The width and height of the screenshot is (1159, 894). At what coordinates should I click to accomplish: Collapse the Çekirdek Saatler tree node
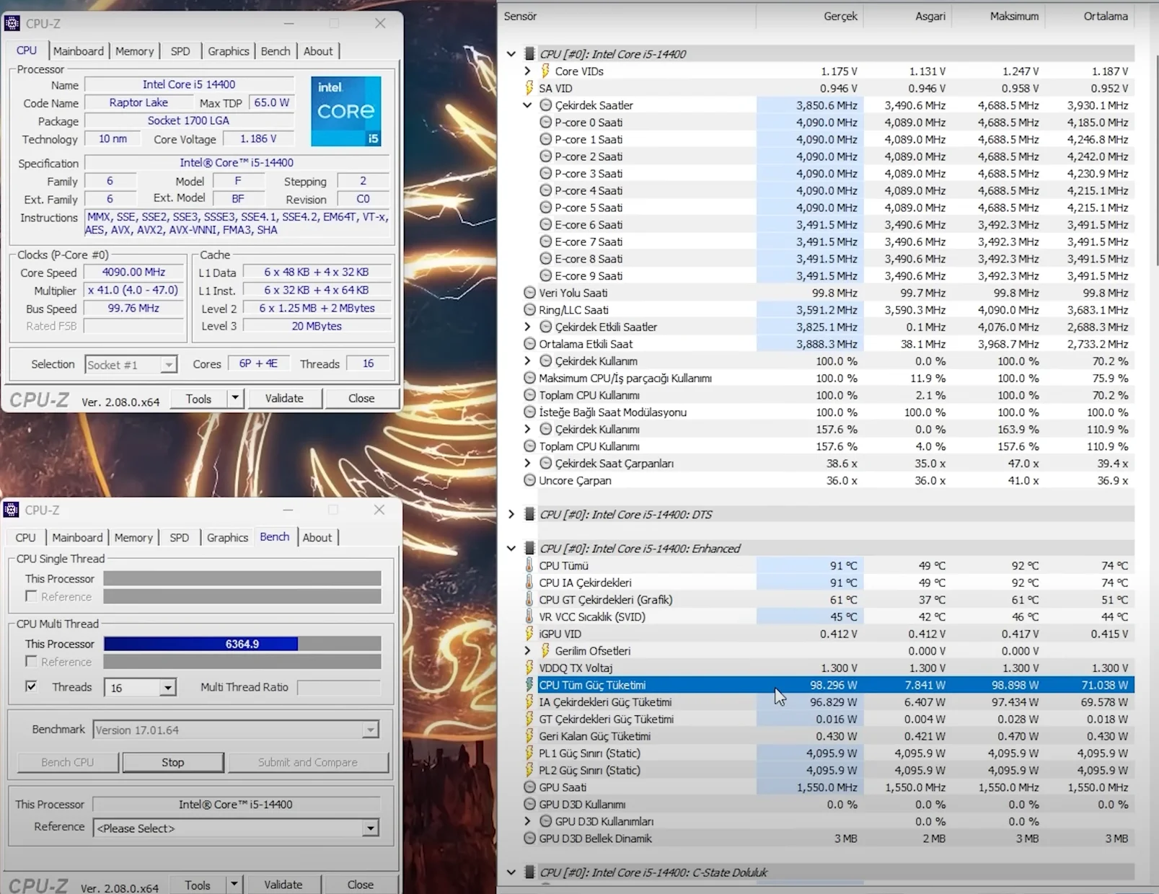[x=527, y=105]
